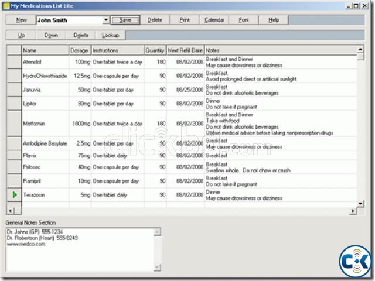Click the app icon in the title bar
Viewport: 375px width, 281px height.
click(6, 5)
